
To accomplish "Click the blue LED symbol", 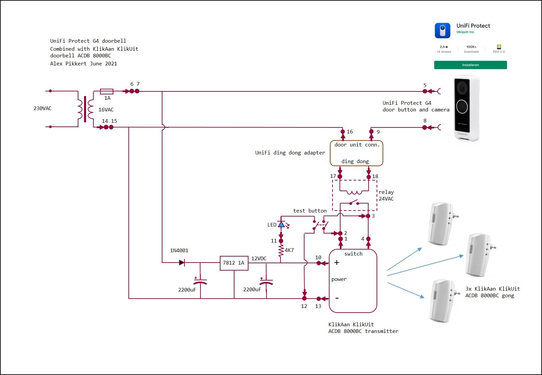I will coord(281,225).
